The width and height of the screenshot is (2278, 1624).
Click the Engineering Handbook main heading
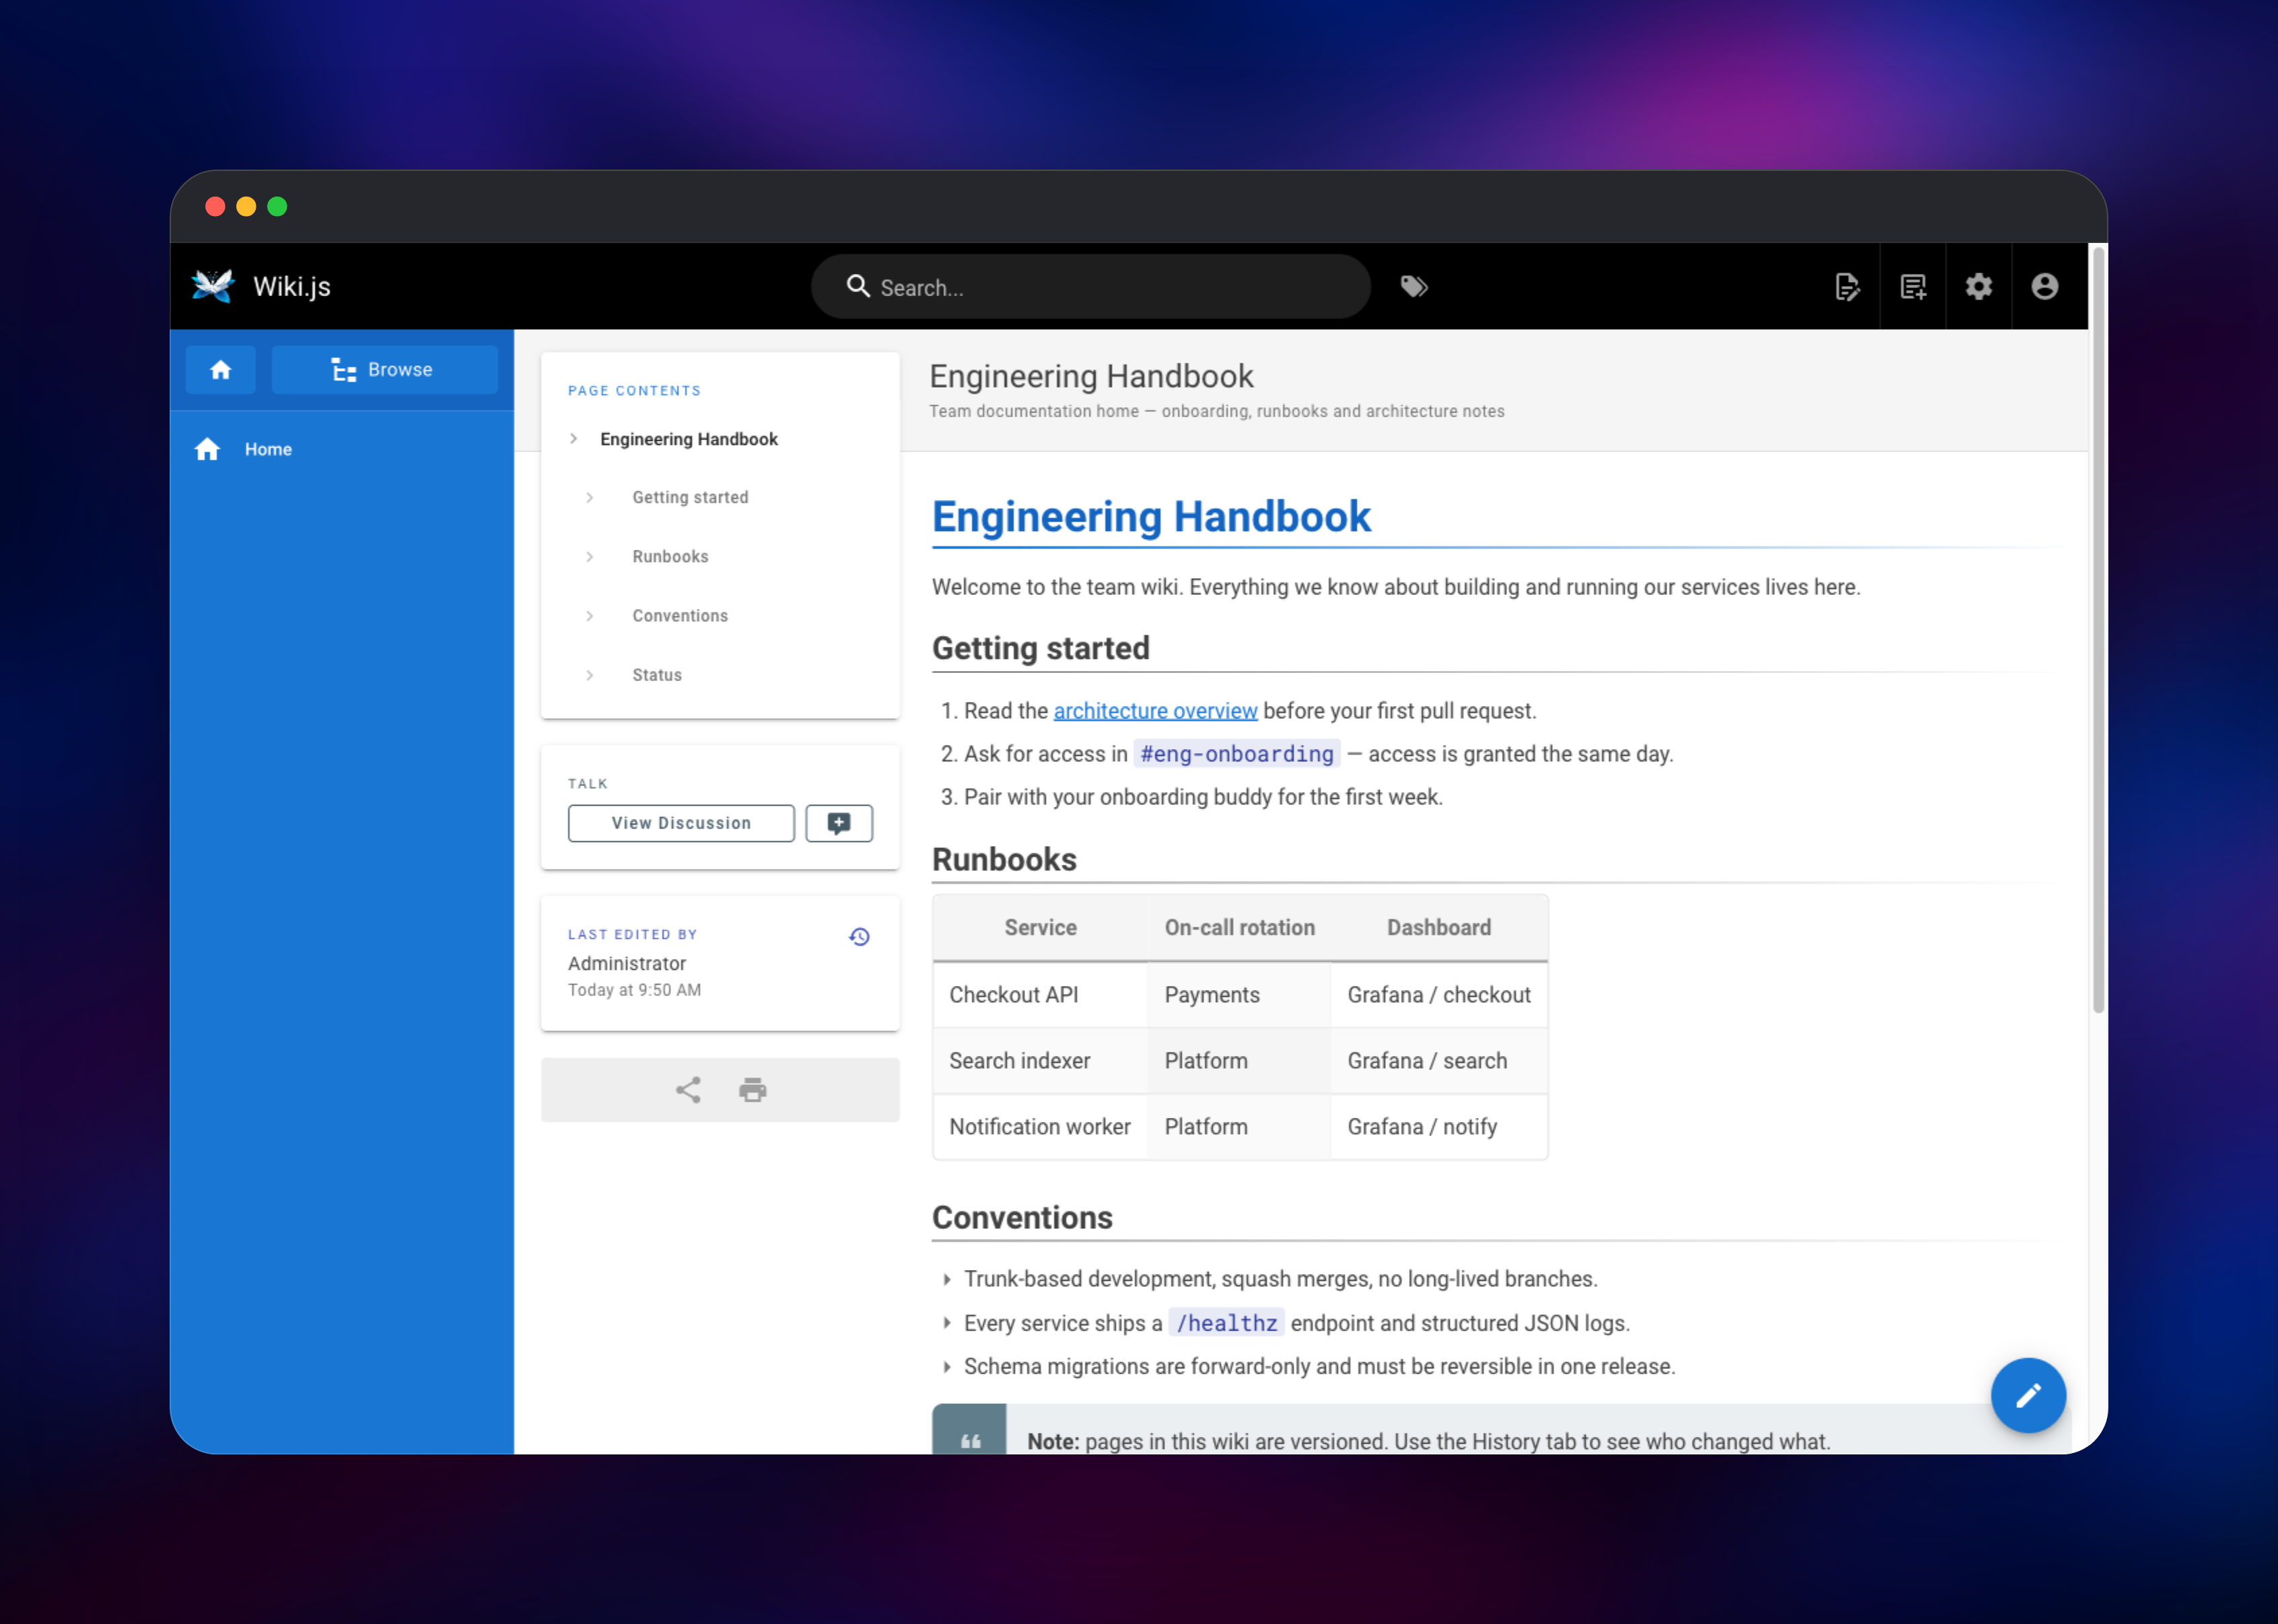coord(1151,517)
